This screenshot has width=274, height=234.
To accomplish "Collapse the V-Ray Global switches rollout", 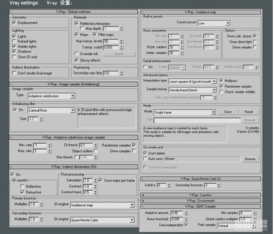I will pyautogui.click(x=73, y=12).
